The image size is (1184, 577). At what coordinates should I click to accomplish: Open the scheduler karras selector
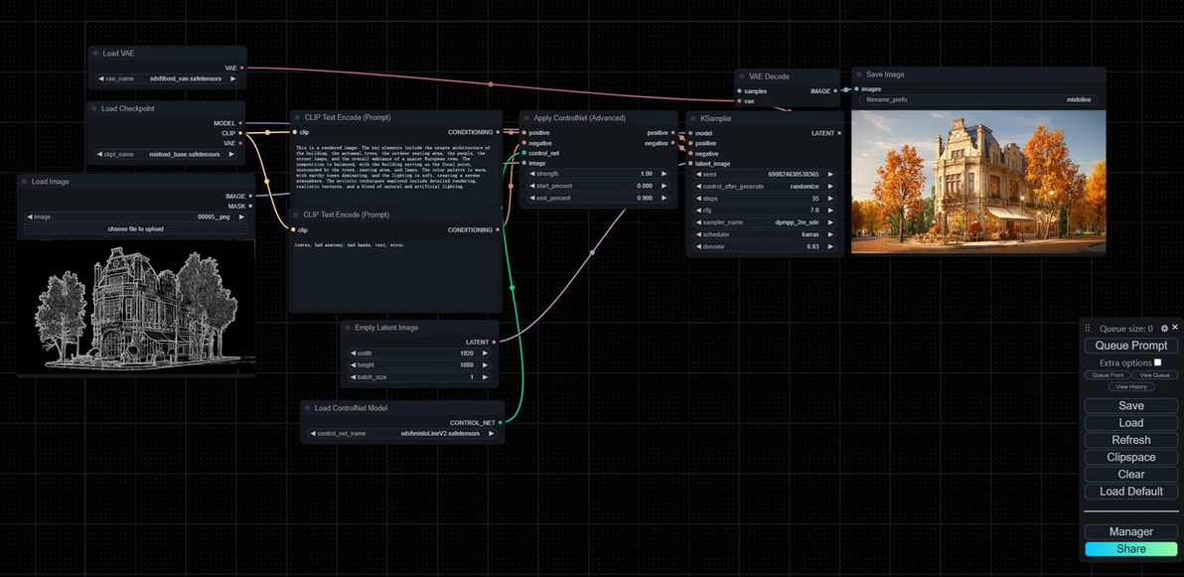coord(765,235)
